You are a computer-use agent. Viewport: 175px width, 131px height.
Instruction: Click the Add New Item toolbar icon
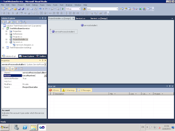click(x=10, y=9)
